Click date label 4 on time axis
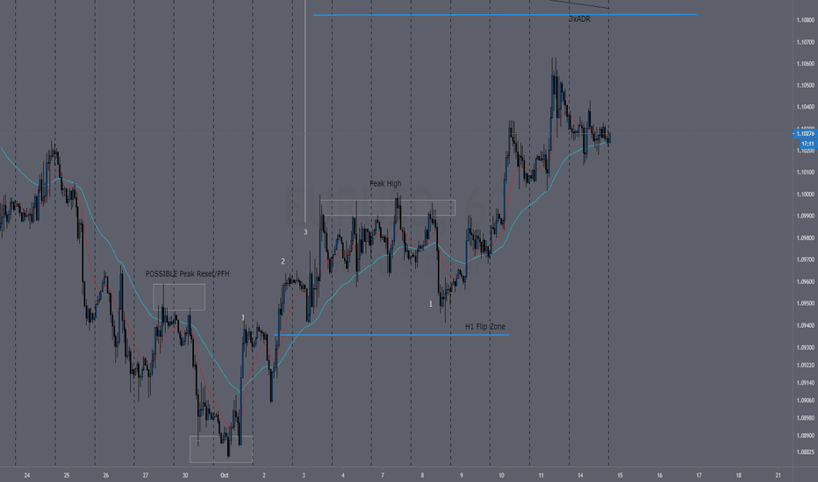Image resolution: width=818 pixels, height=482 pixels. (x=343, y=475)
